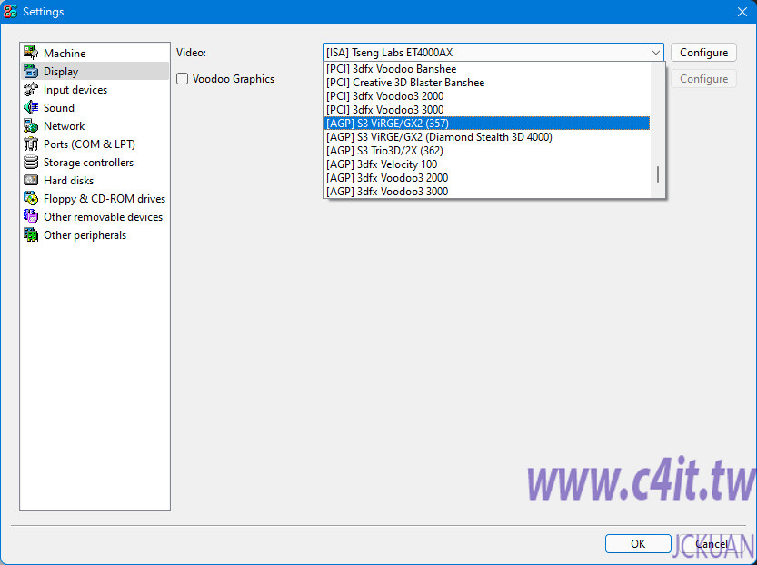Screen dimensions: 757x565
Task: Cancel the Settings dialog
Action: pos(711,543)
